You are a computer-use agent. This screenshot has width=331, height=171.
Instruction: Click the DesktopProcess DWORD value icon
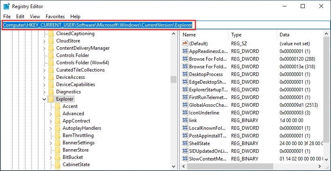tap(185, 74)
